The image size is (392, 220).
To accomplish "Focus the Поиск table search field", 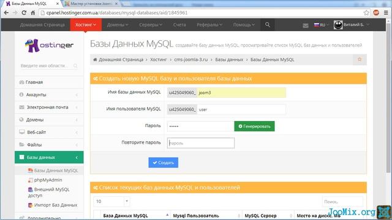I will click(342, 202).
